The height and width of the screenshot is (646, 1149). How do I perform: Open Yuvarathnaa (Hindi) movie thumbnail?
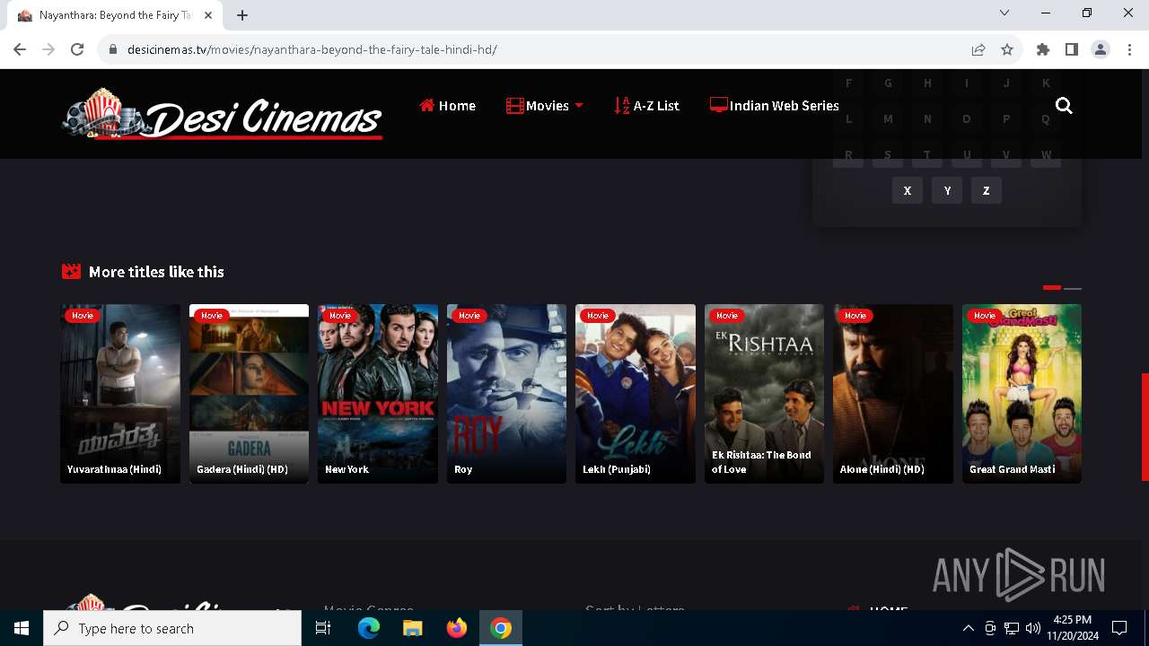120,394
